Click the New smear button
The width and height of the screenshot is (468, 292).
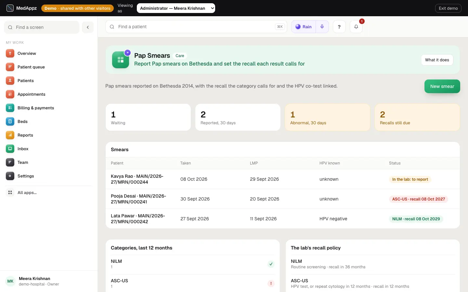coord(442,86)
